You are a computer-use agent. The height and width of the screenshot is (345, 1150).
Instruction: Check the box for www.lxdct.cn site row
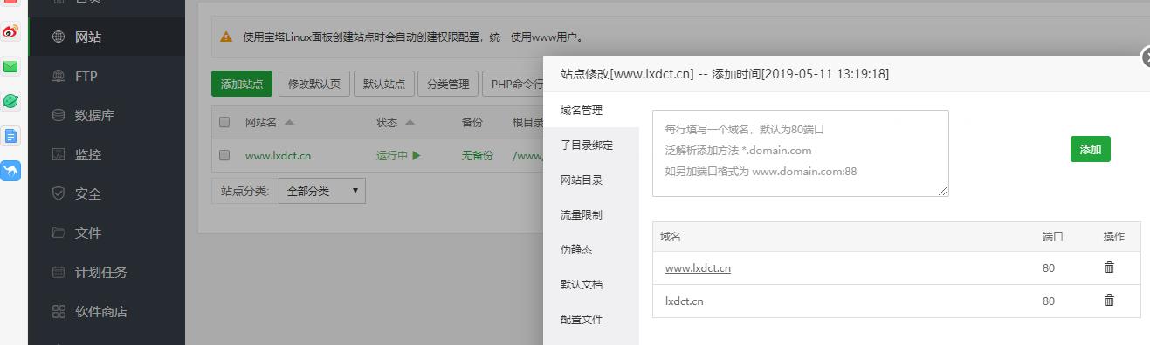tap(224, 155)
